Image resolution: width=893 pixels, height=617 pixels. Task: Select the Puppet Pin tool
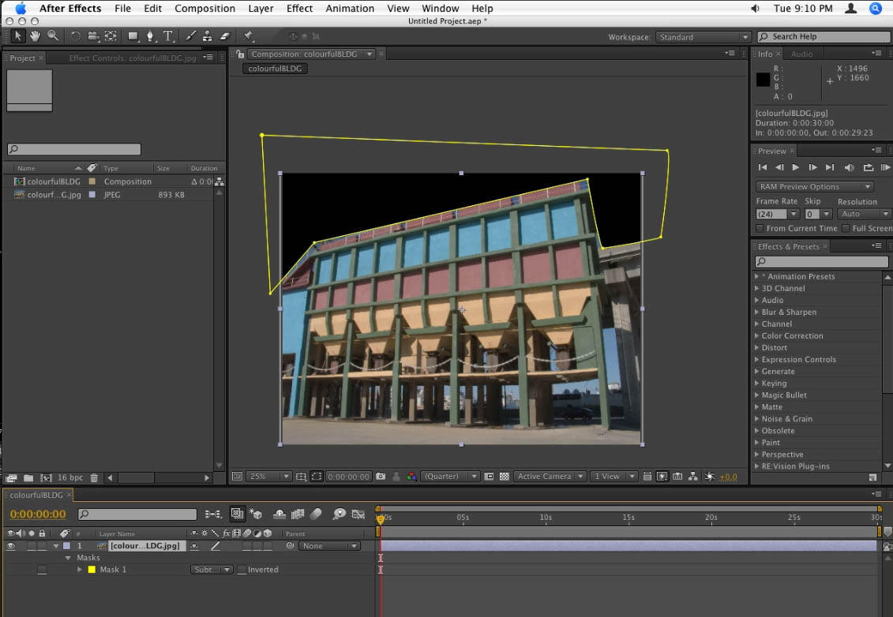click(x=248, y=36)
